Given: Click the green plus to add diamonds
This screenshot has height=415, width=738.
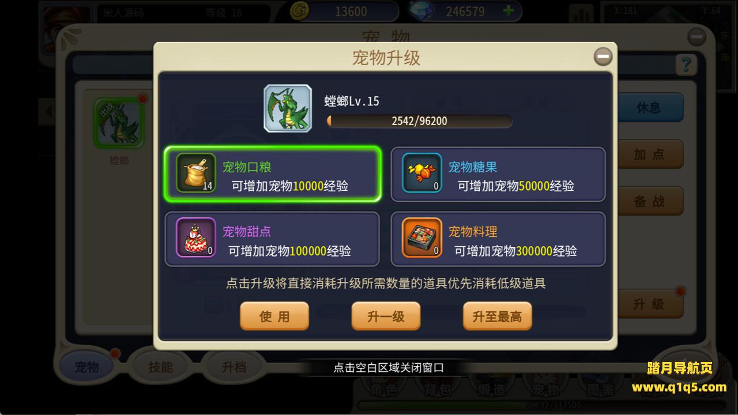Looking at the screenshot, I should click(x=508, y=11).
